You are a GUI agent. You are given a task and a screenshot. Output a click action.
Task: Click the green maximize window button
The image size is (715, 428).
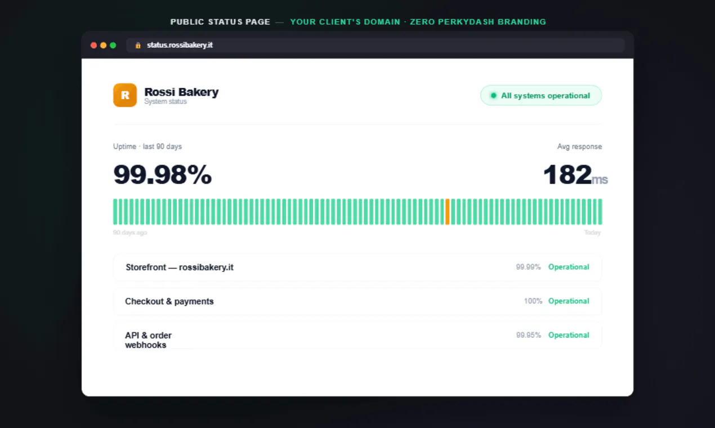point(113,45)
